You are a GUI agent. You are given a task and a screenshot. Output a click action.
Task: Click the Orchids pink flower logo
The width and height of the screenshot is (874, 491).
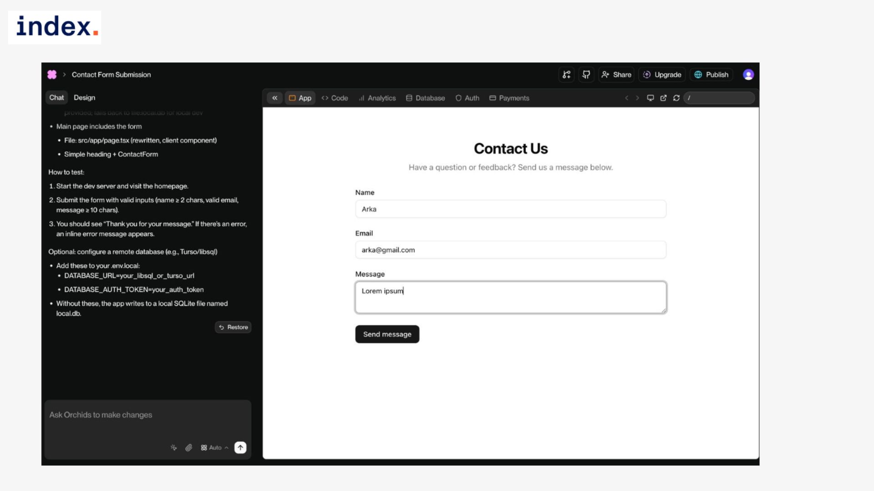coord(52,75)
